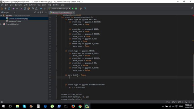Click the Undo arrow icon
The height and width of the screenshot is (109, 194).
13,8
